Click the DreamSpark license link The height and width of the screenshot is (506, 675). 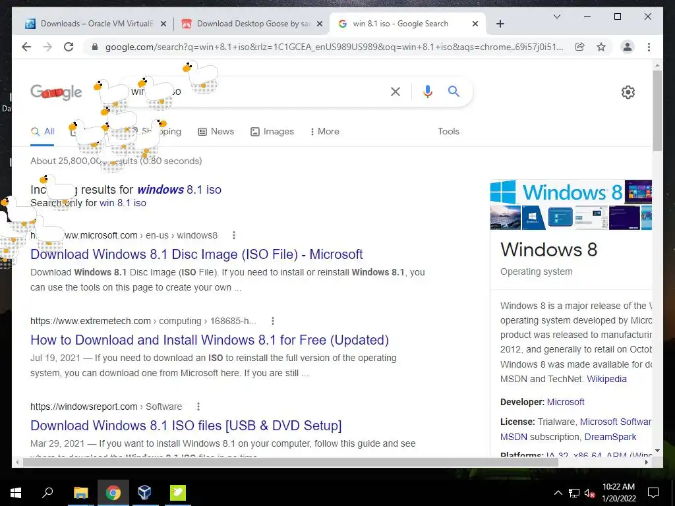(x=610, y=437)
